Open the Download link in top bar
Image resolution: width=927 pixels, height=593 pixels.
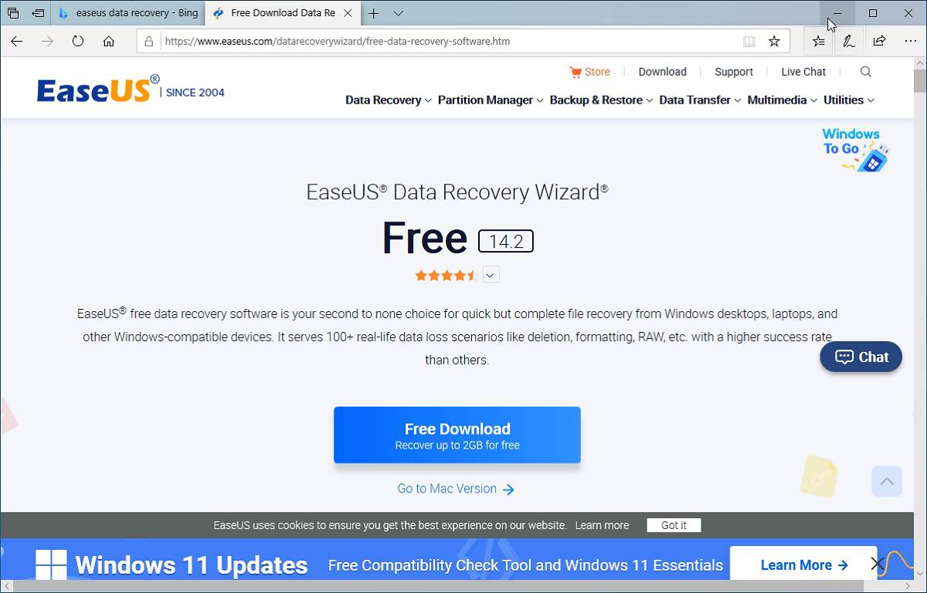tap(662, 72)
